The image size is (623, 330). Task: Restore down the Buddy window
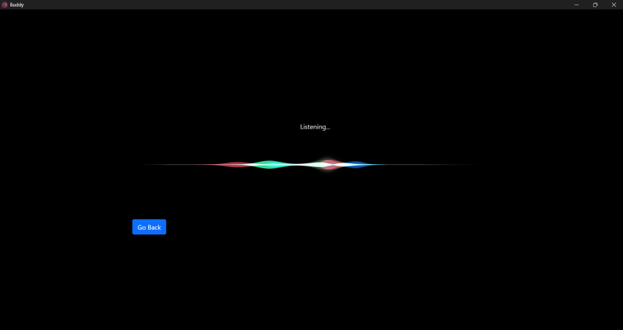(595, 5)
